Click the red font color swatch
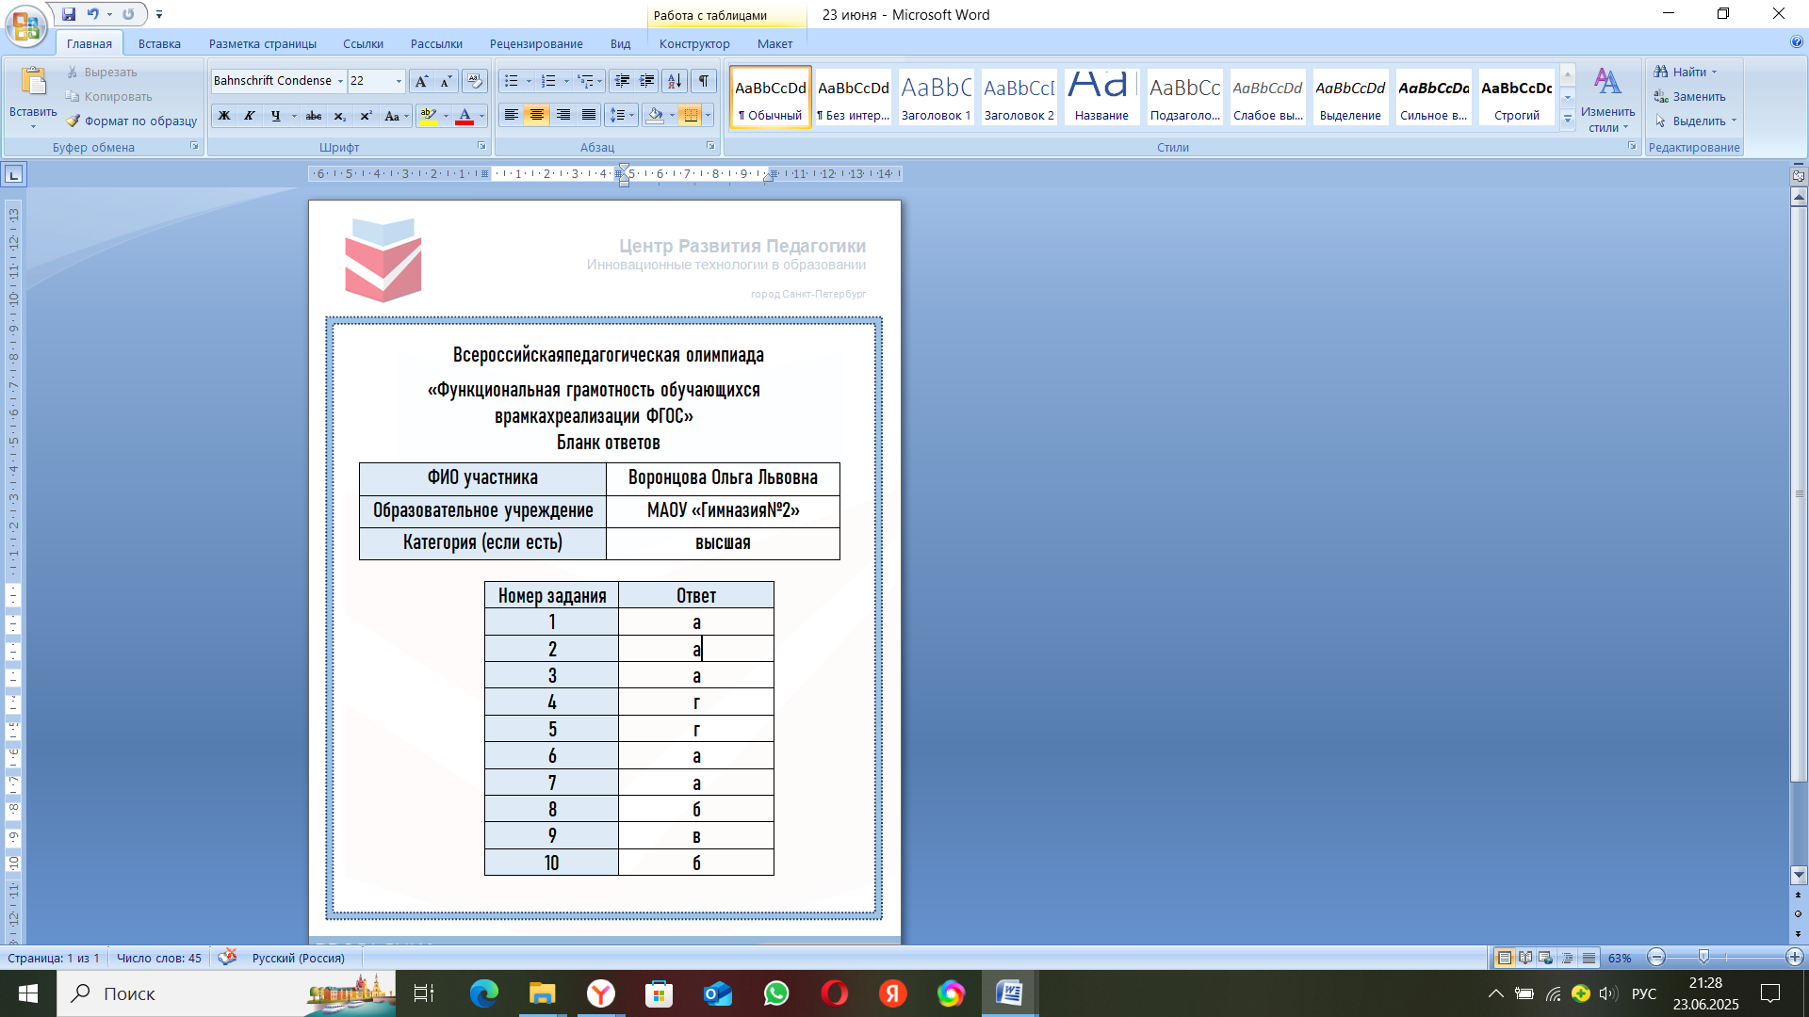1809x1017 pixels. [x=464, y=116]
